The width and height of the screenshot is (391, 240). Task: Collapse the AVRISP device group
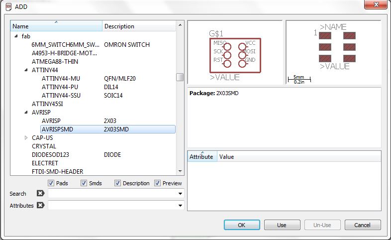click(x=26, y=112)
